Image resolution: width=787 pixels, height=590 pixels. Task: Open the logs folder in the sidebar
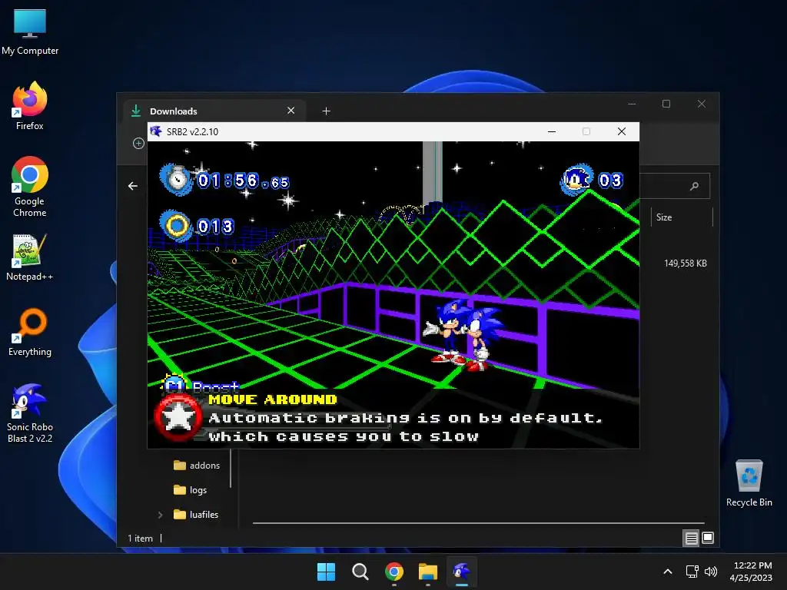[191, 490]
